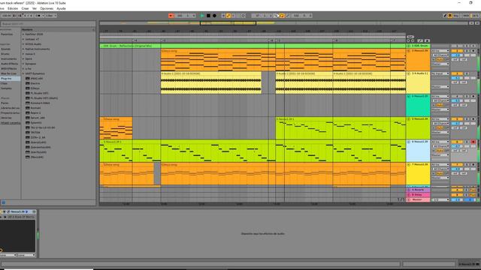
Task: Open plug-in window with Nexus2.39 device wrench icon
Action: [x=8, y=211]
